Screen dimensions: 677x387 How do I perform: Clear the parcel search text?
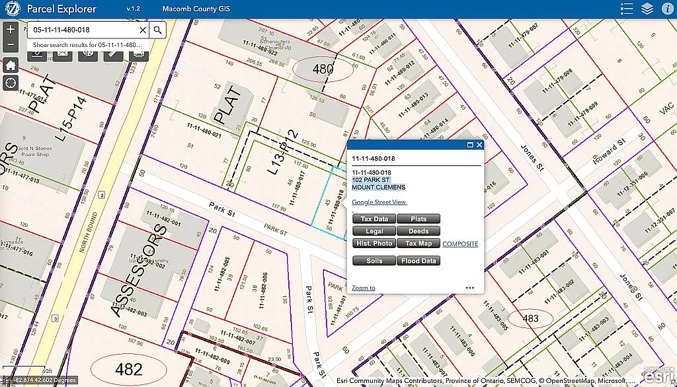[143, 30]
